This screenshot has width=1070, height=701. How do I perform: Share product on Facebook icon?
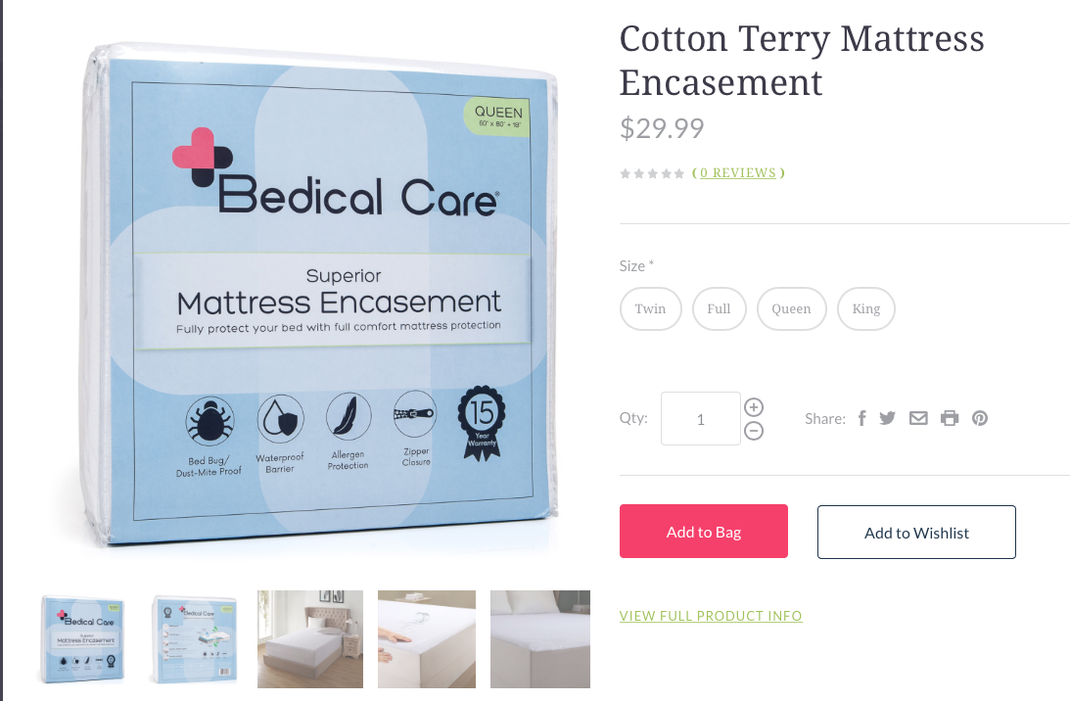tap(861, 418)
